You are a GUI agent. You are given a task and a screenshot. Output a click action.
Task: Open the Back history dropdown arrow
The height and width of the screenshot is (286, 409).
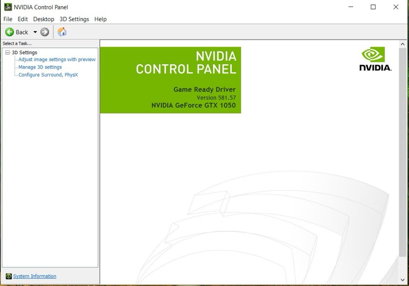pyautogui.click(x=35, y=32)
